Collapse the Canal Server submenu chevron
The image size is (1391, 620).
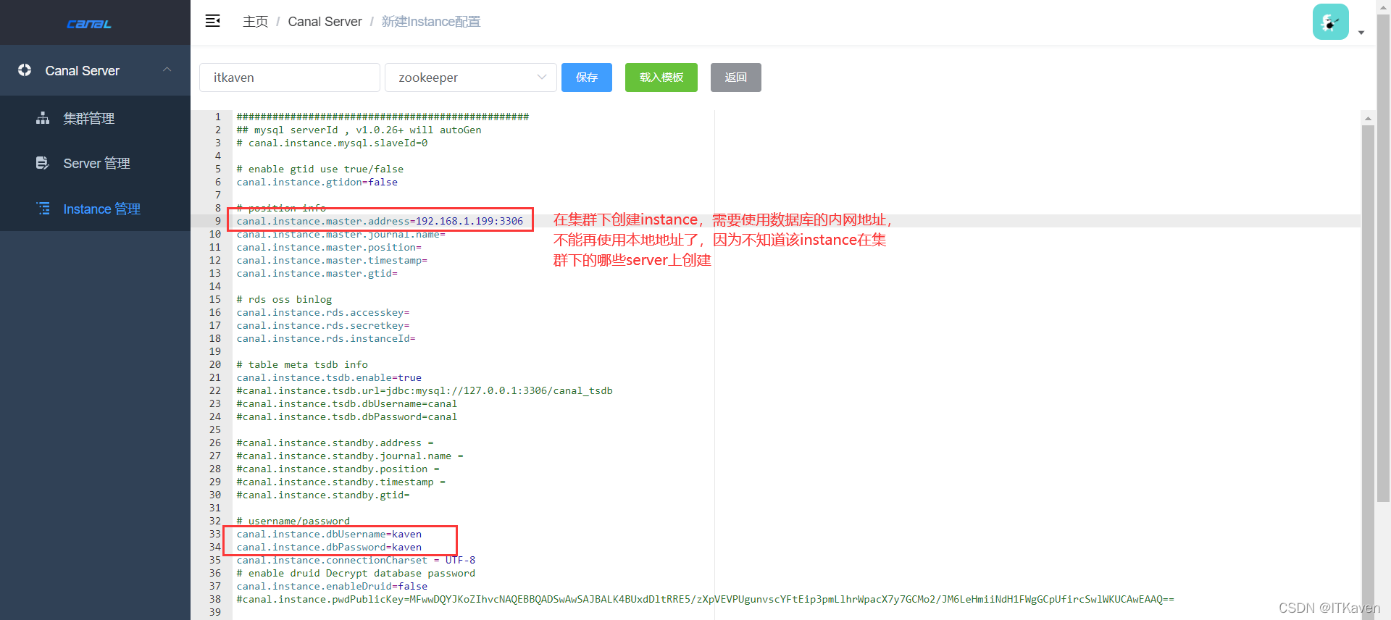pyautogui.click(x=167, y=70)
